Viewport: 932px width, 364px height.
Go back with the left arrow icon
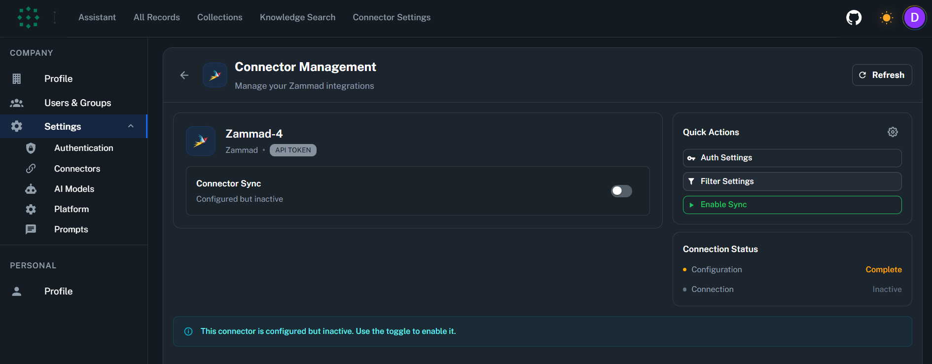[x=184, y=75]
